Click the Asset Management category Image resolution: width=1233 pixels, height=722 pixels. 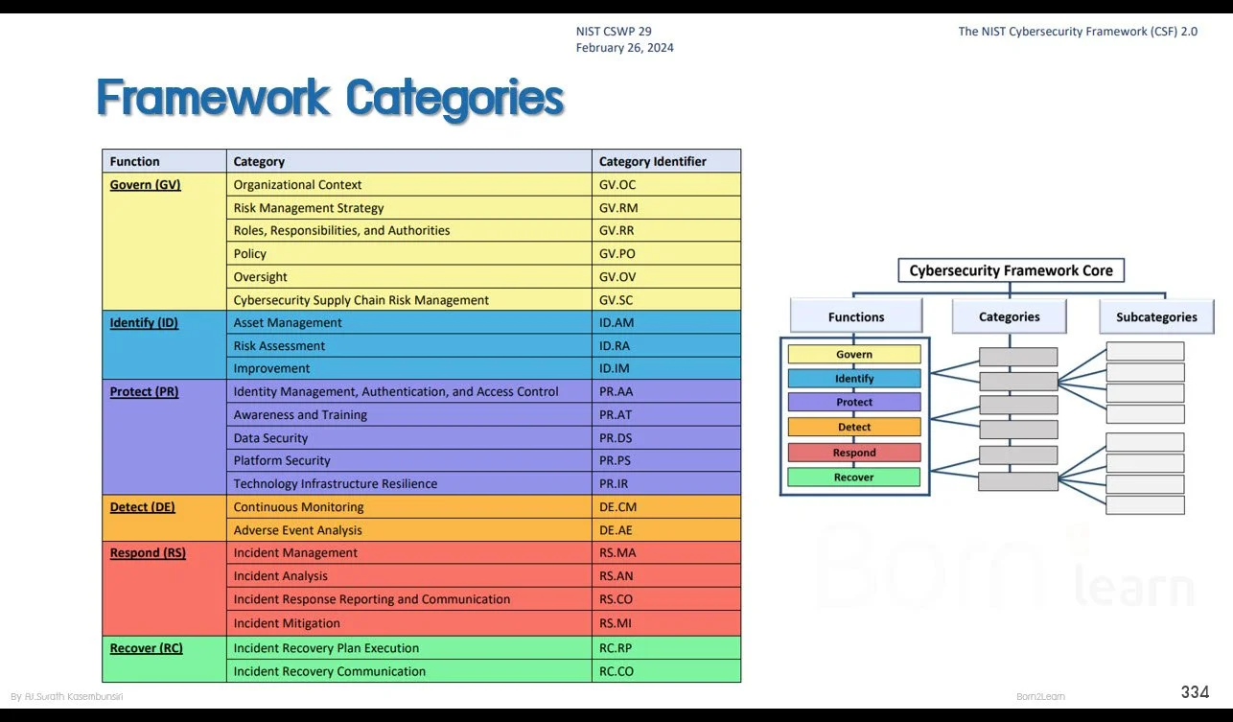pos(409,322)
